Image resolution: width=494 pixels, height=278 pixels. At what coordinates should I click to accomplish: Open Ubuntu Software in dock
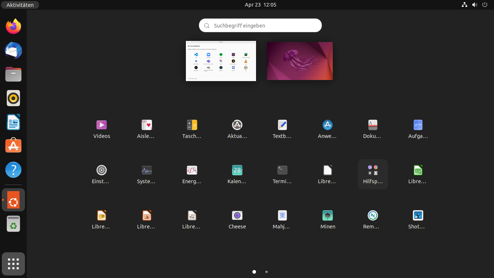point(13,146)
